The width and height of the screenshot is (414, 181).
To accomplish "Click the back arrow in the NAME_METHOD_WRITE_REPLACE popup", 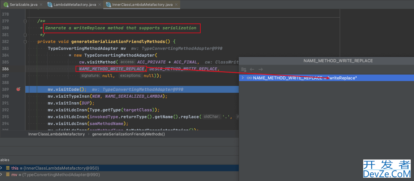I will click(252, 69).
